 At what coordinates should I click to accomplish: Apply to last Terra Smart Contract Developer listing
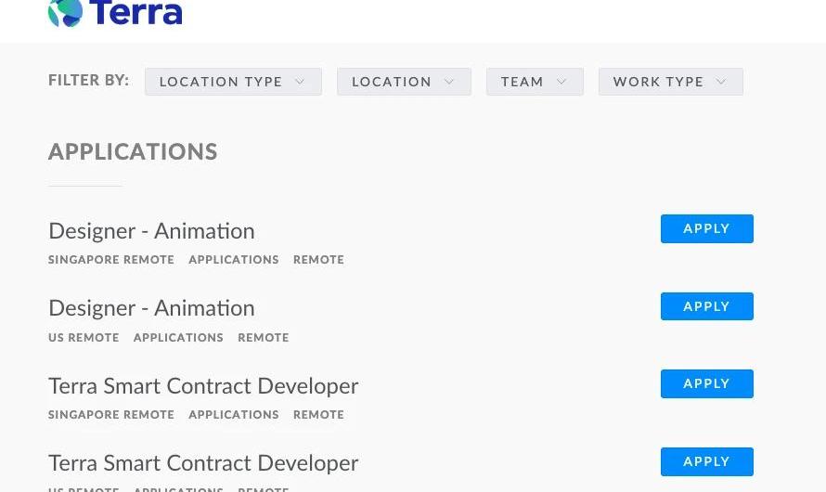pyautogui.click(x=707, y=461)
